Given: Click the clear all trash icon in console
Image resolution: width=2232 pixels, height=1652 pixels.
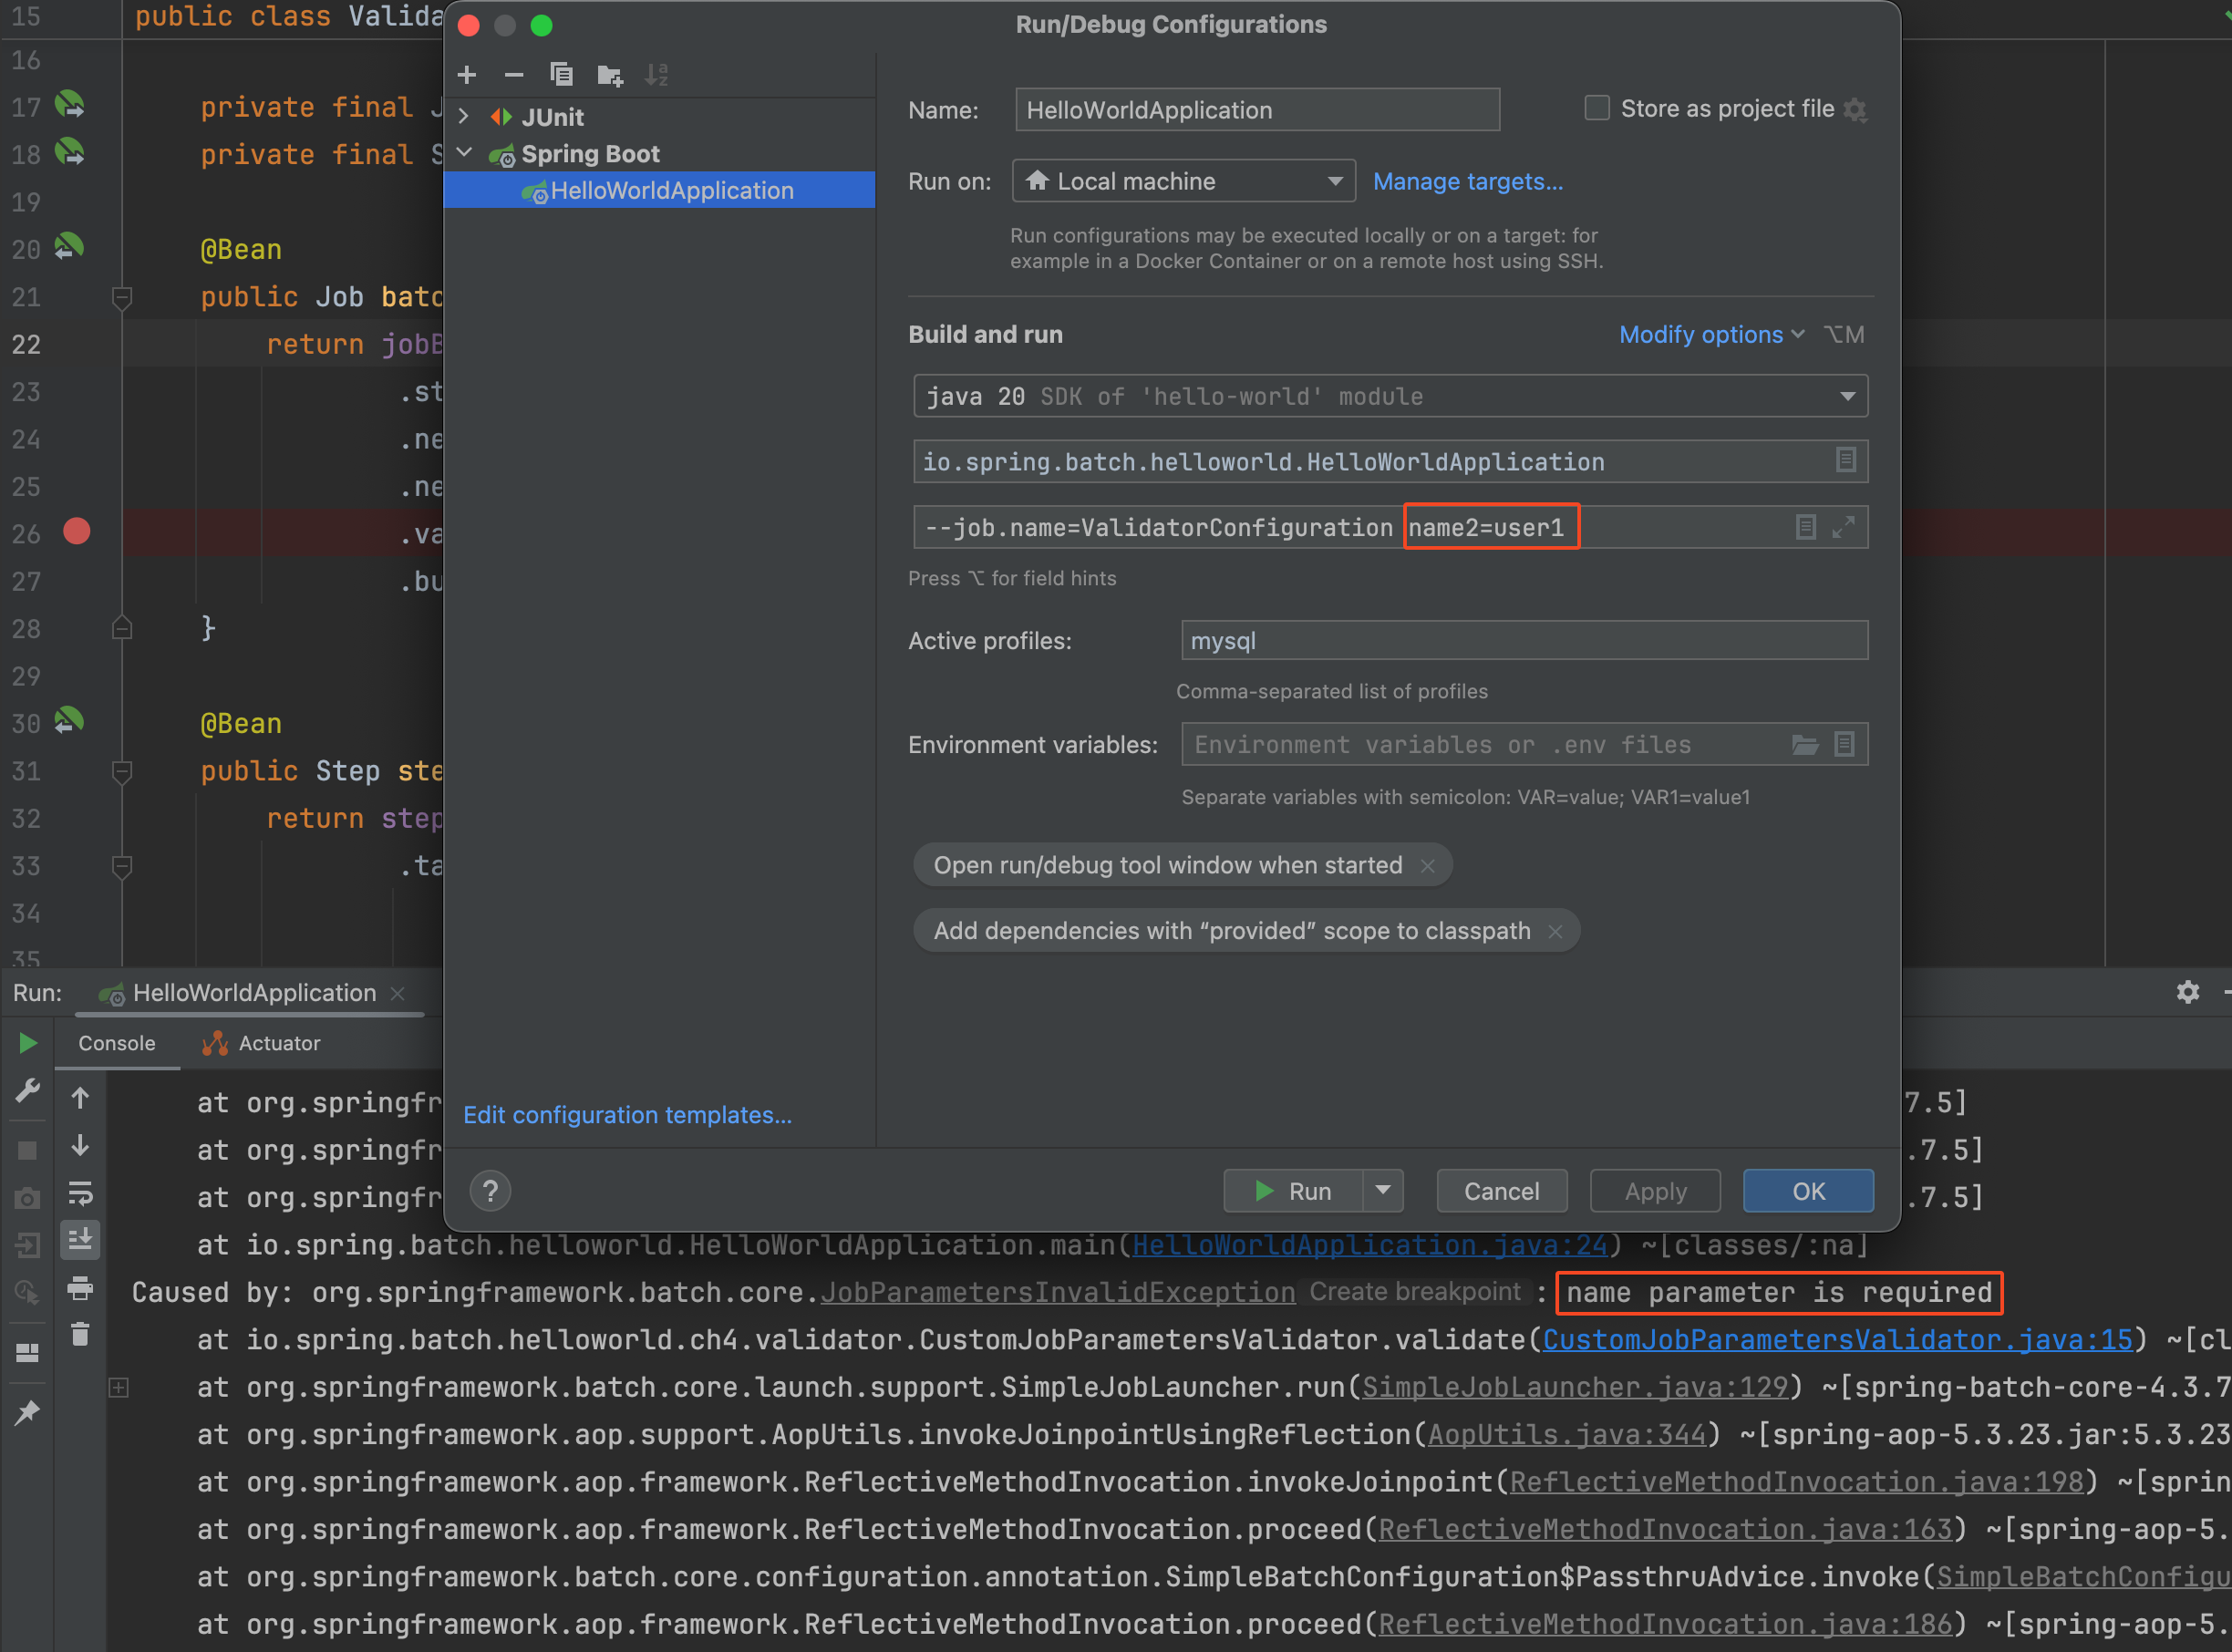Looking at the screenshot, I should (80, 1335).
